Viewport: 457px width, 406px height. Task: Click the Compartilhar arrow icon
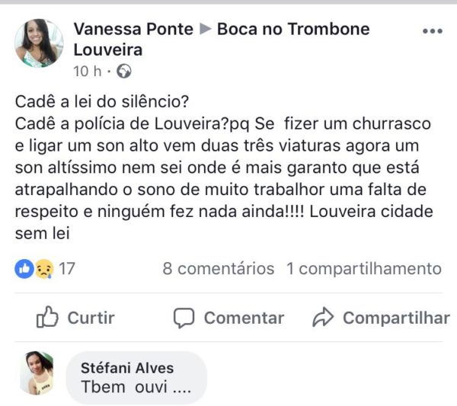click(x=325, y=318)
